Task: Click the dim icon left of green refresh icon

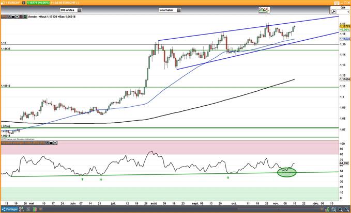Action: (322, 209)
